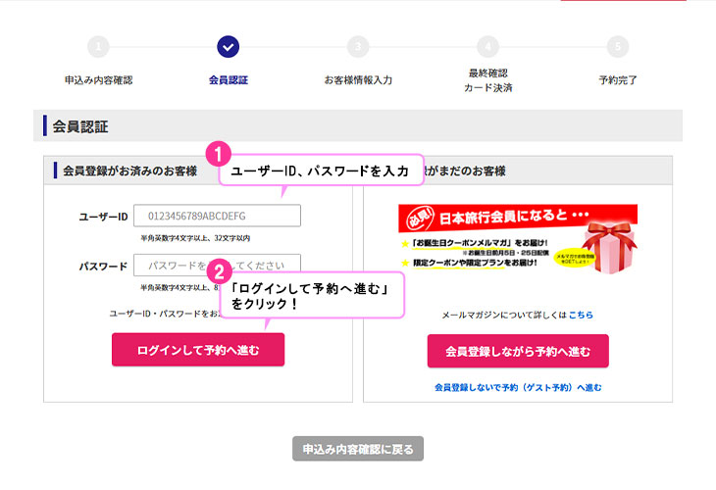Select the 申込み内容確認 step label
Image resolution: width=716 pixels, height=490 pixels.
tap(98, 80)
